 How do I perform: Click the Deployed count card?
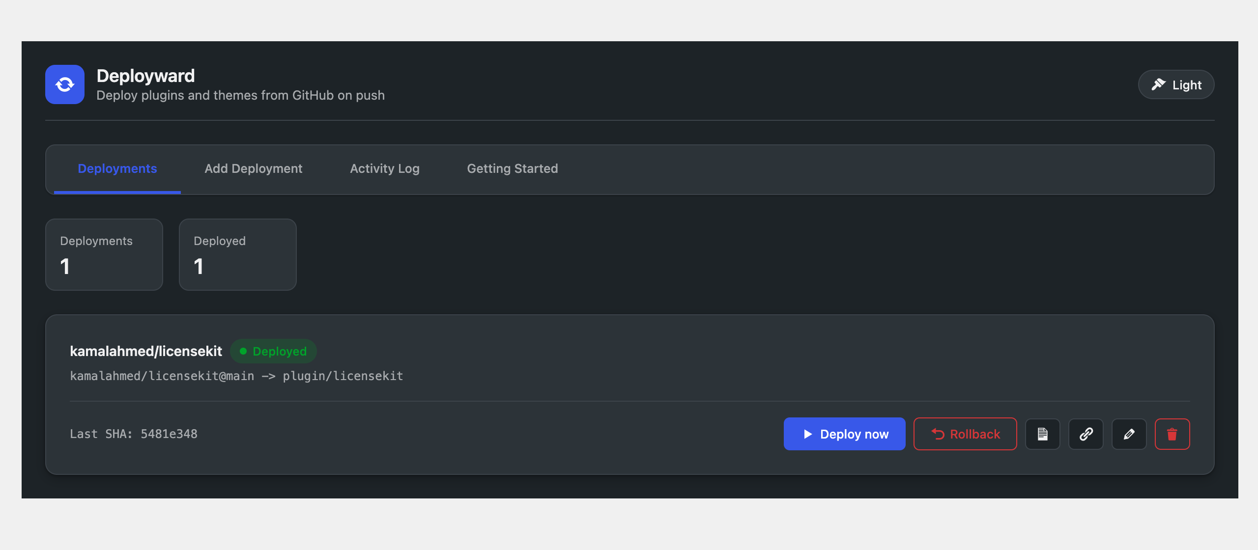(238, 254)
